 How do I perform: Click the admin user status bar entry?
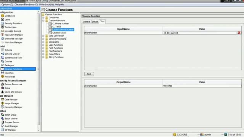pyautogui.click(x=206, y=134)
